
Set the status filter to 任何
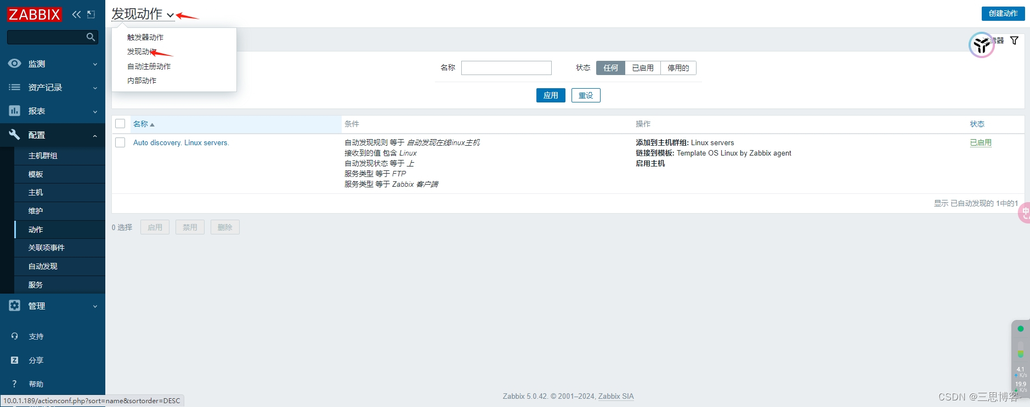coord(610,68)
